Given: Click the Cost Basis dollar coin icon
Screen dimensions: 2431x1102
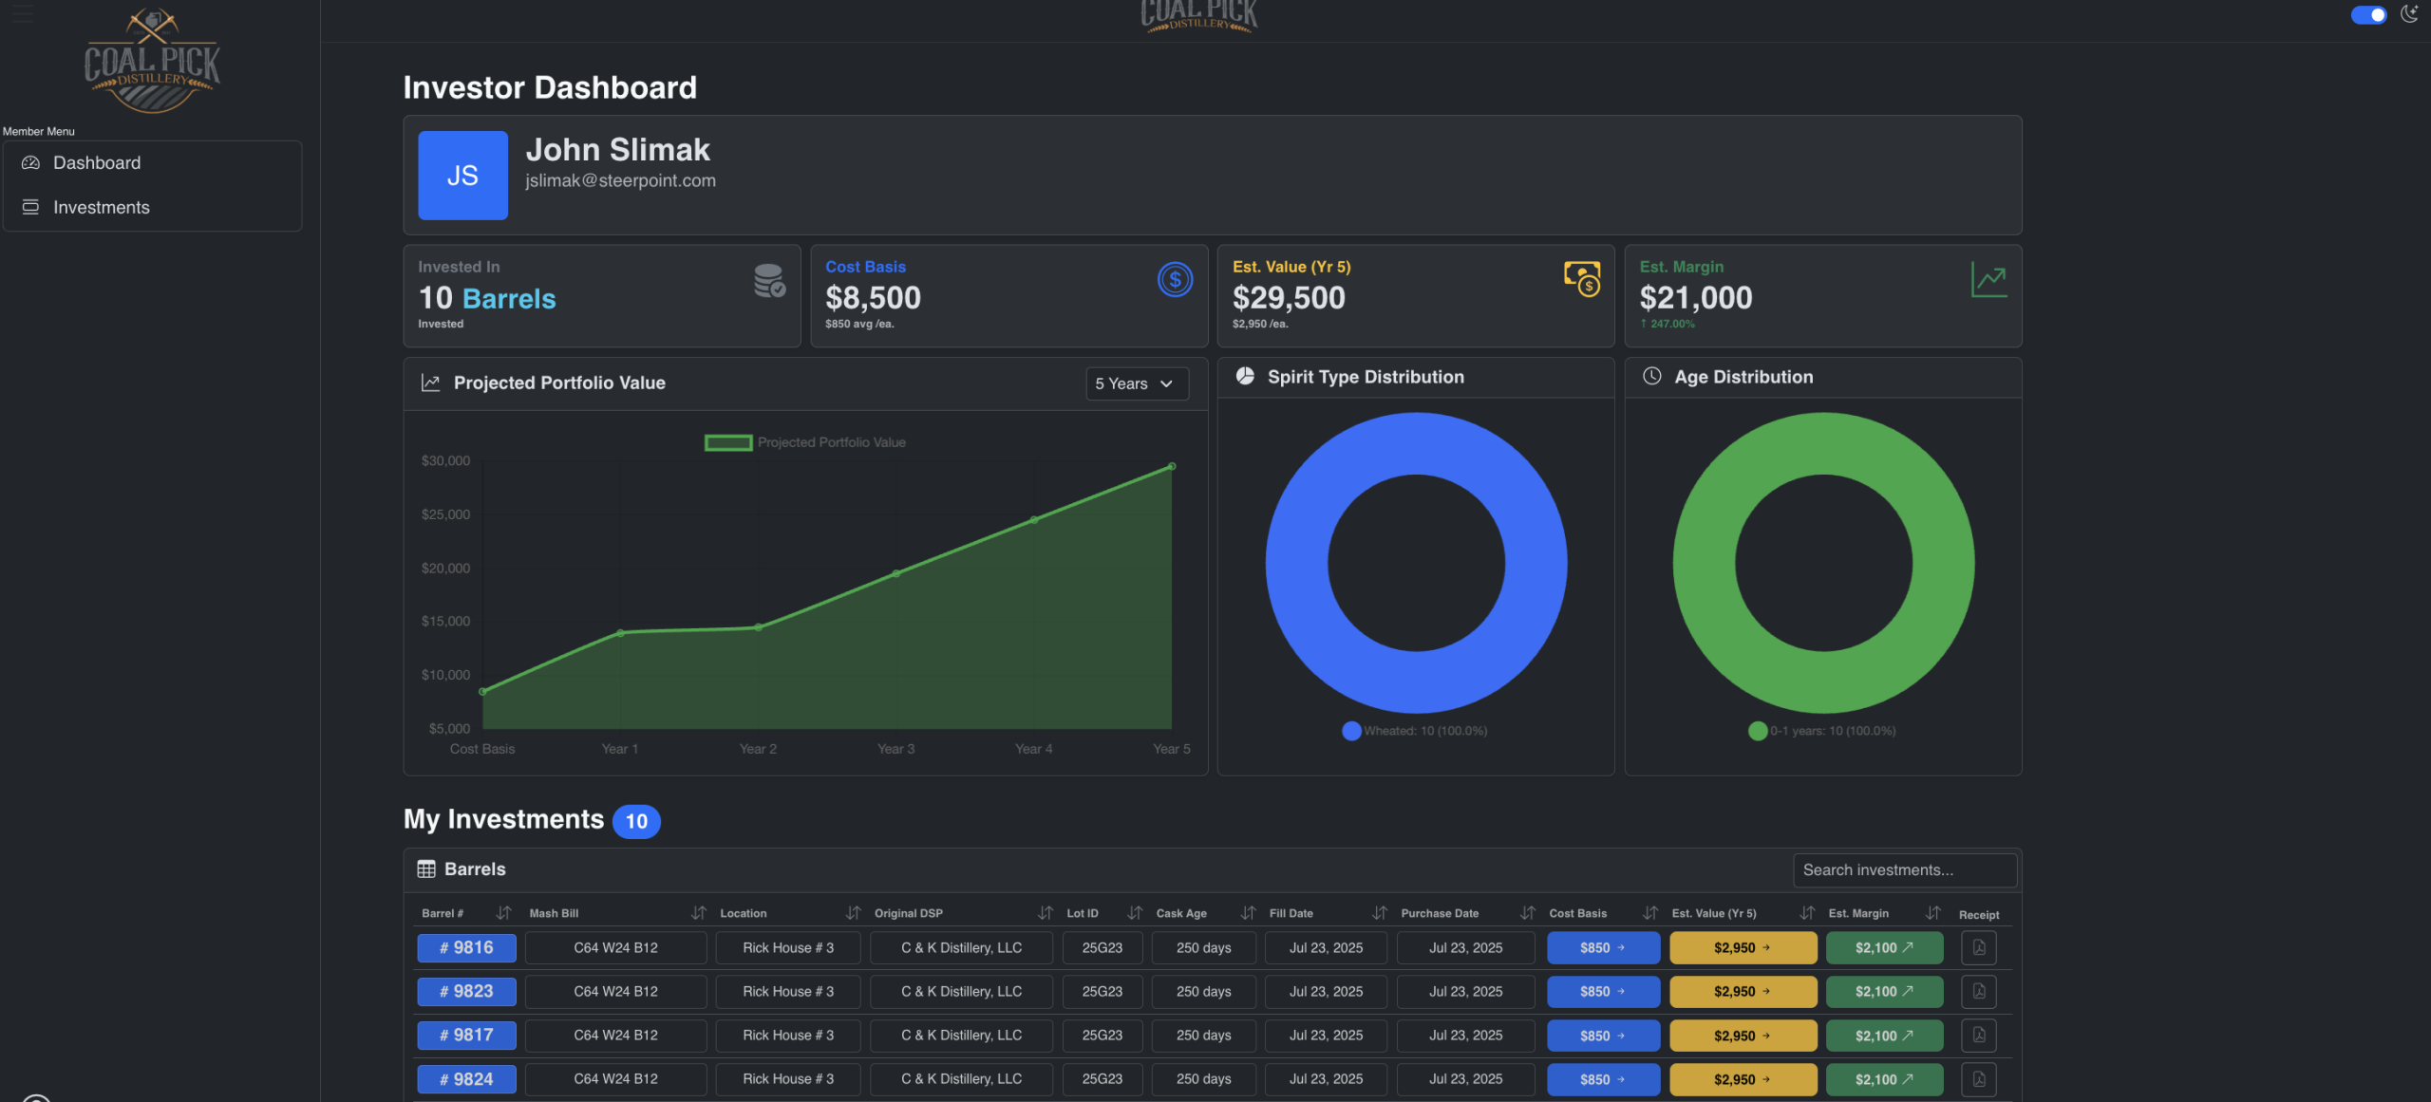Looking at the screenshot, I should coord(1175,280).
